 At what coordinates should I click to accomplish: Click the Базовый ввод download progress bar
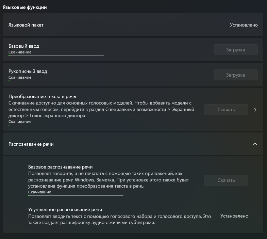coord(56,55)
